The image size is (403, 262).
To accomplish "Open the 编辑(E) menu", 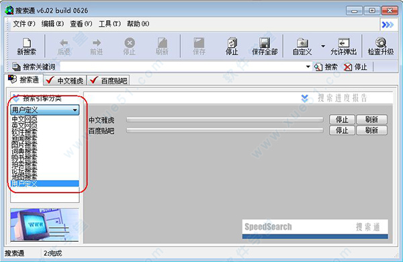I will (x=52, y=24).
